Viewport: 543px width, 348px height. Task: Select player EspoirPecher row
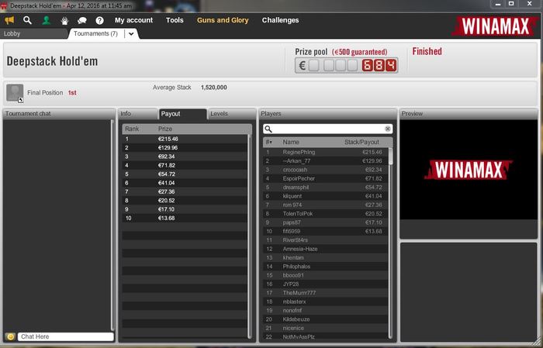point(326,178)
